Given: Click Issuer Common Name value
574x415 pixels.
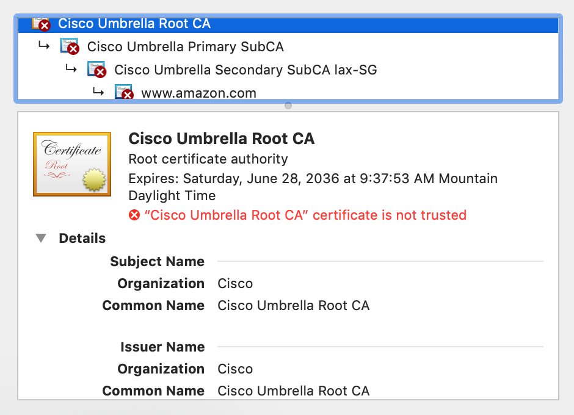Looking at the screenshot, I should tap(294, 391).
